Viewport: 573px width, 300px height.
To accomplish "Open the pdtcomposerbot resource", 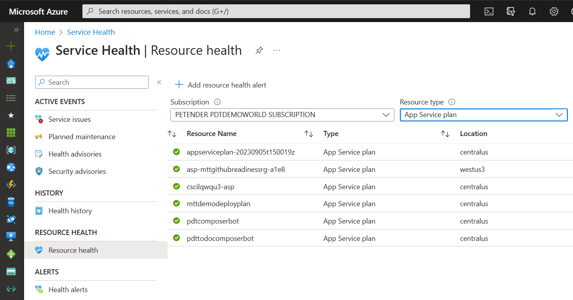I will click(213, 221).
